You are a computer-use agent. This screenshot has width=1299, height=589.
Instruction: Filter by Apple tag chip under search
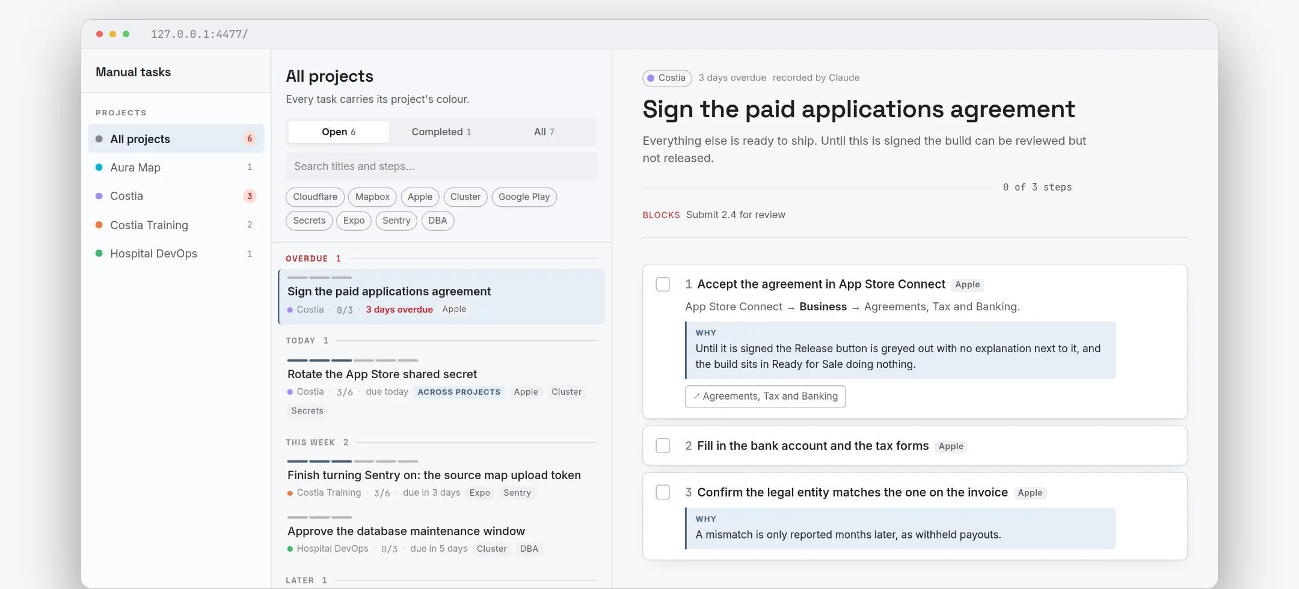[x=420, y=197]
